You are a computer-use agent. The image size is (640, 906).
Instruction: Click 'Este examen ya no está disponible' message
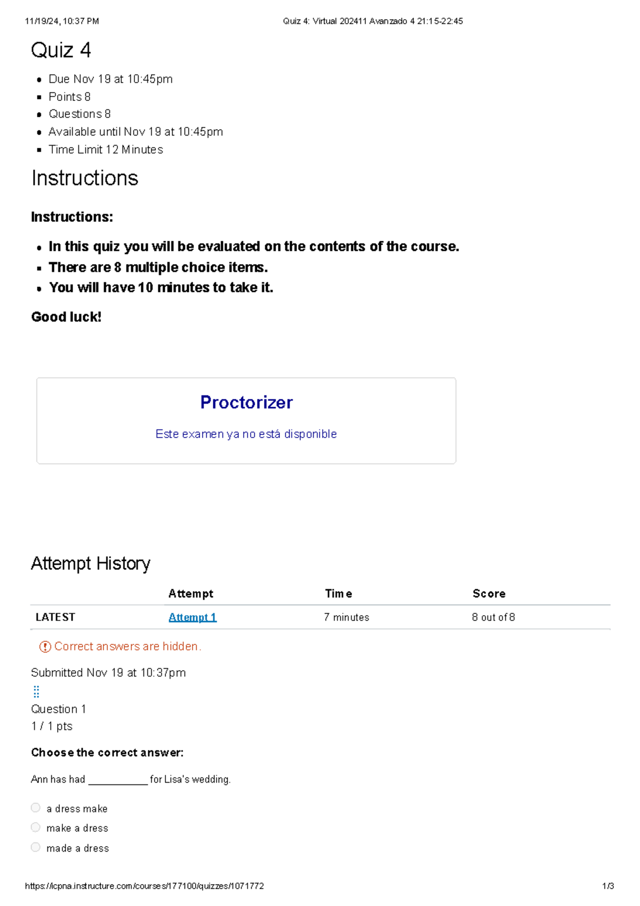tap(246, 434)
